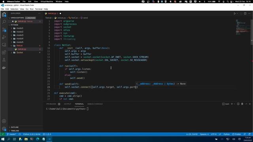Kill the terminal with trash icon
Image resolution: width=253 pixels, height=142 pixels.
(242, 104)
